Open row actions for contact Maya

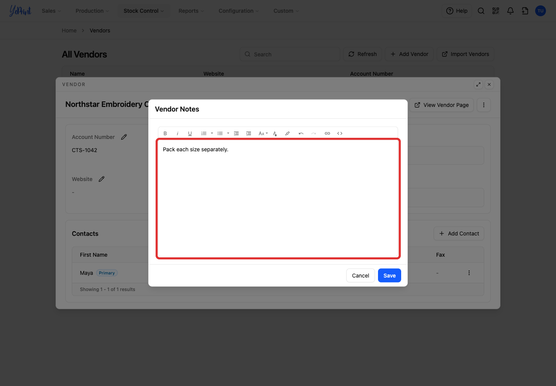(x=469, y=273)
